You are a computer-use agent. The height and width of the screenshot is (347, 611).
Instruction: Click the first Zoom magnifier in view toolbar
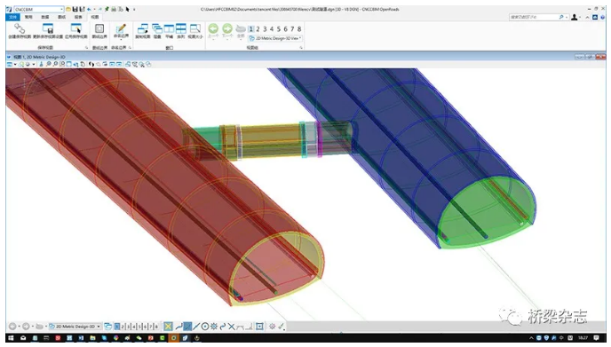pos(49,64)
